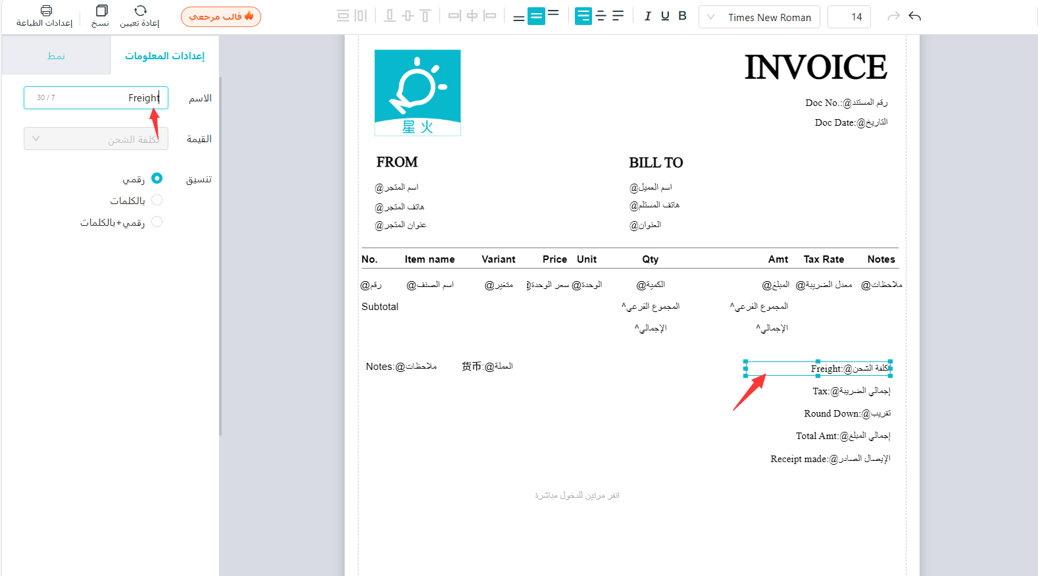Toggle bold text formatting
The height and width of the screenshot is (576, 1038).
click(682, 16)
